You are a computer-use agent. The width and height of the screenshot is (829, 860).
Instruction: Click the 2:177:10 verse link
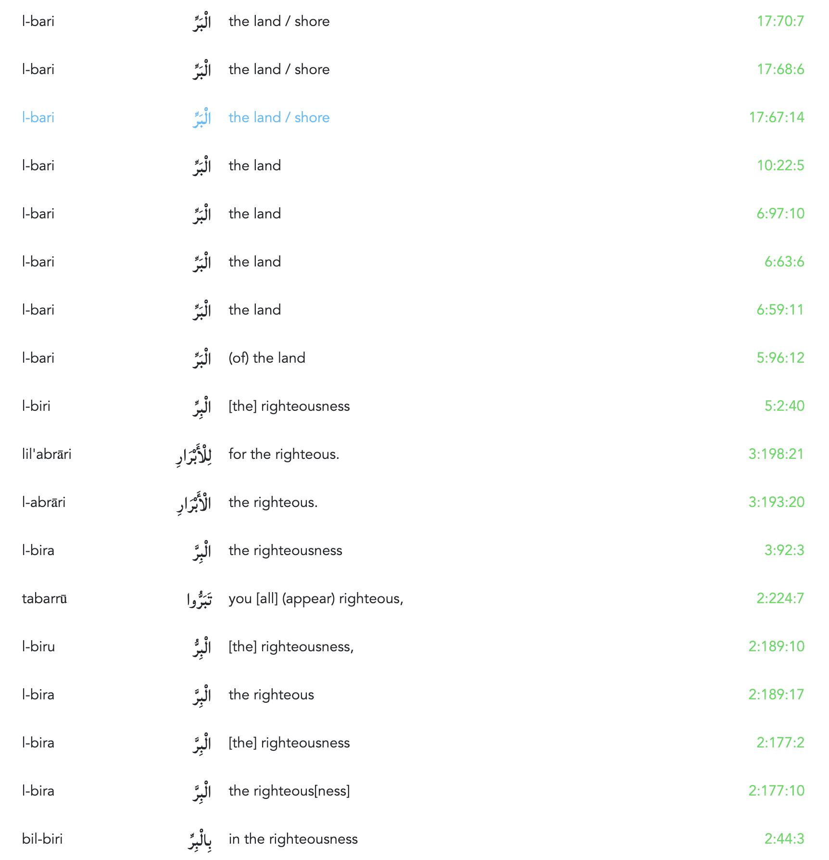(776, 791)
